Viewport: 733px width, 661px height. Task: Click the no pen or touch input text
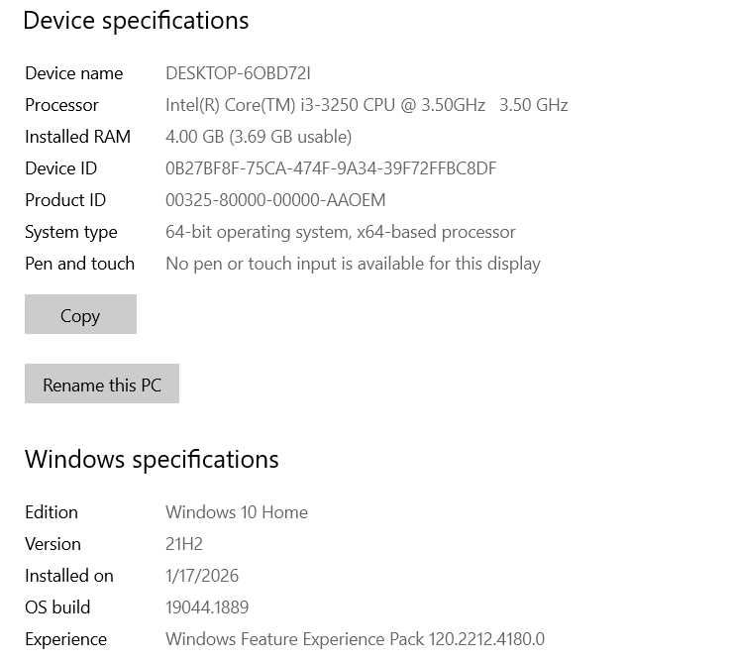tap(353, 264)
